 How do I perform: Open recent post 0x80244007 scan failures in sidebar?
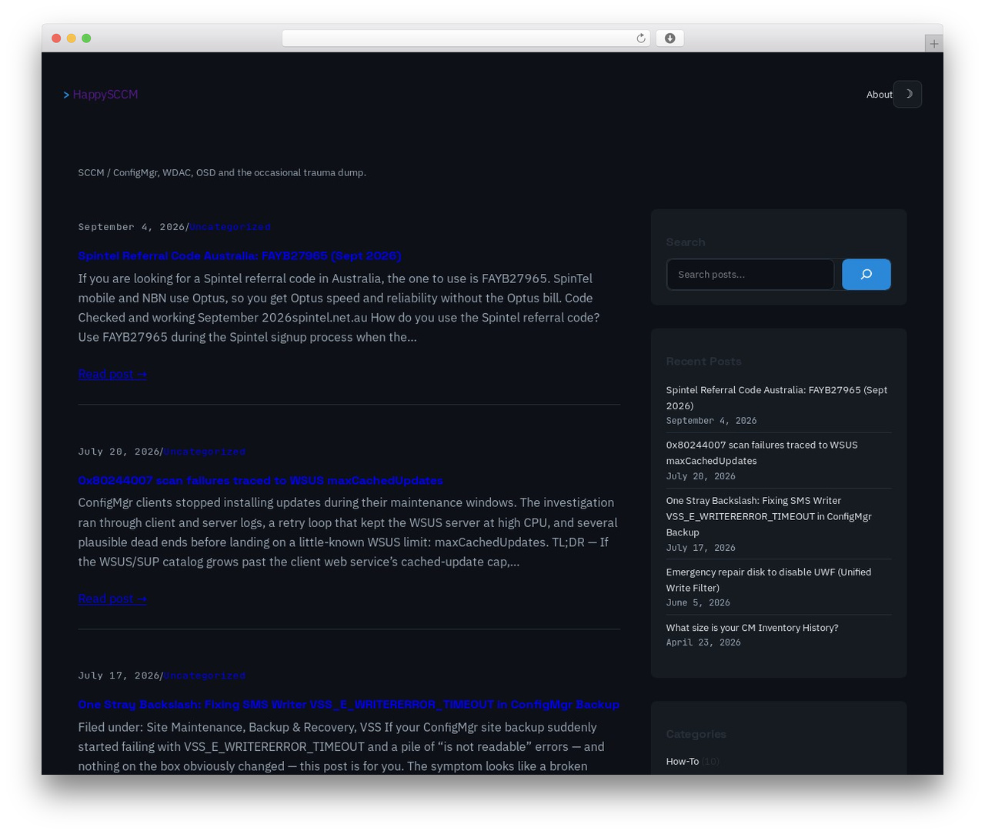tap(762, 452)
